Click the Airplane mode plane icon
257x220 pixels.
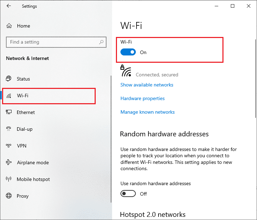9,162
